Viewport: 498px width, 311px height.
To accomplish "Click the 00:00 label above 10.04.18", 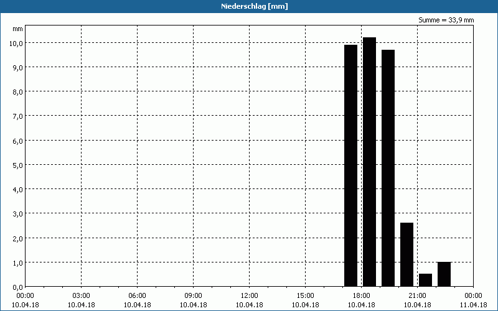I will click(26, 296).
